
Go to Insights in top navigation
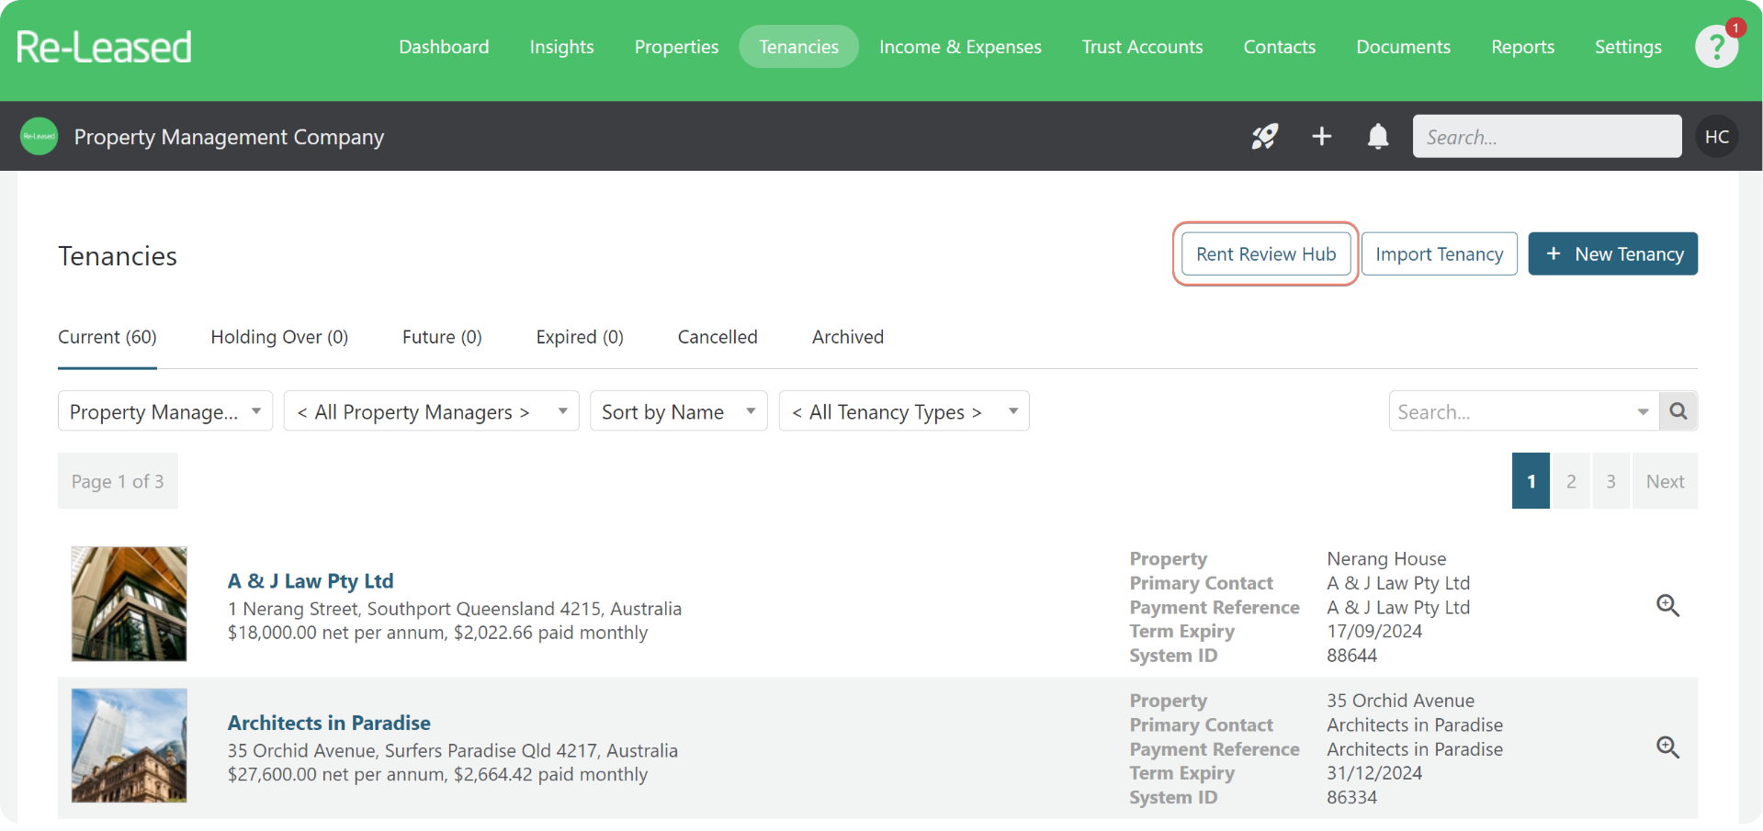[x=561, y=47]
